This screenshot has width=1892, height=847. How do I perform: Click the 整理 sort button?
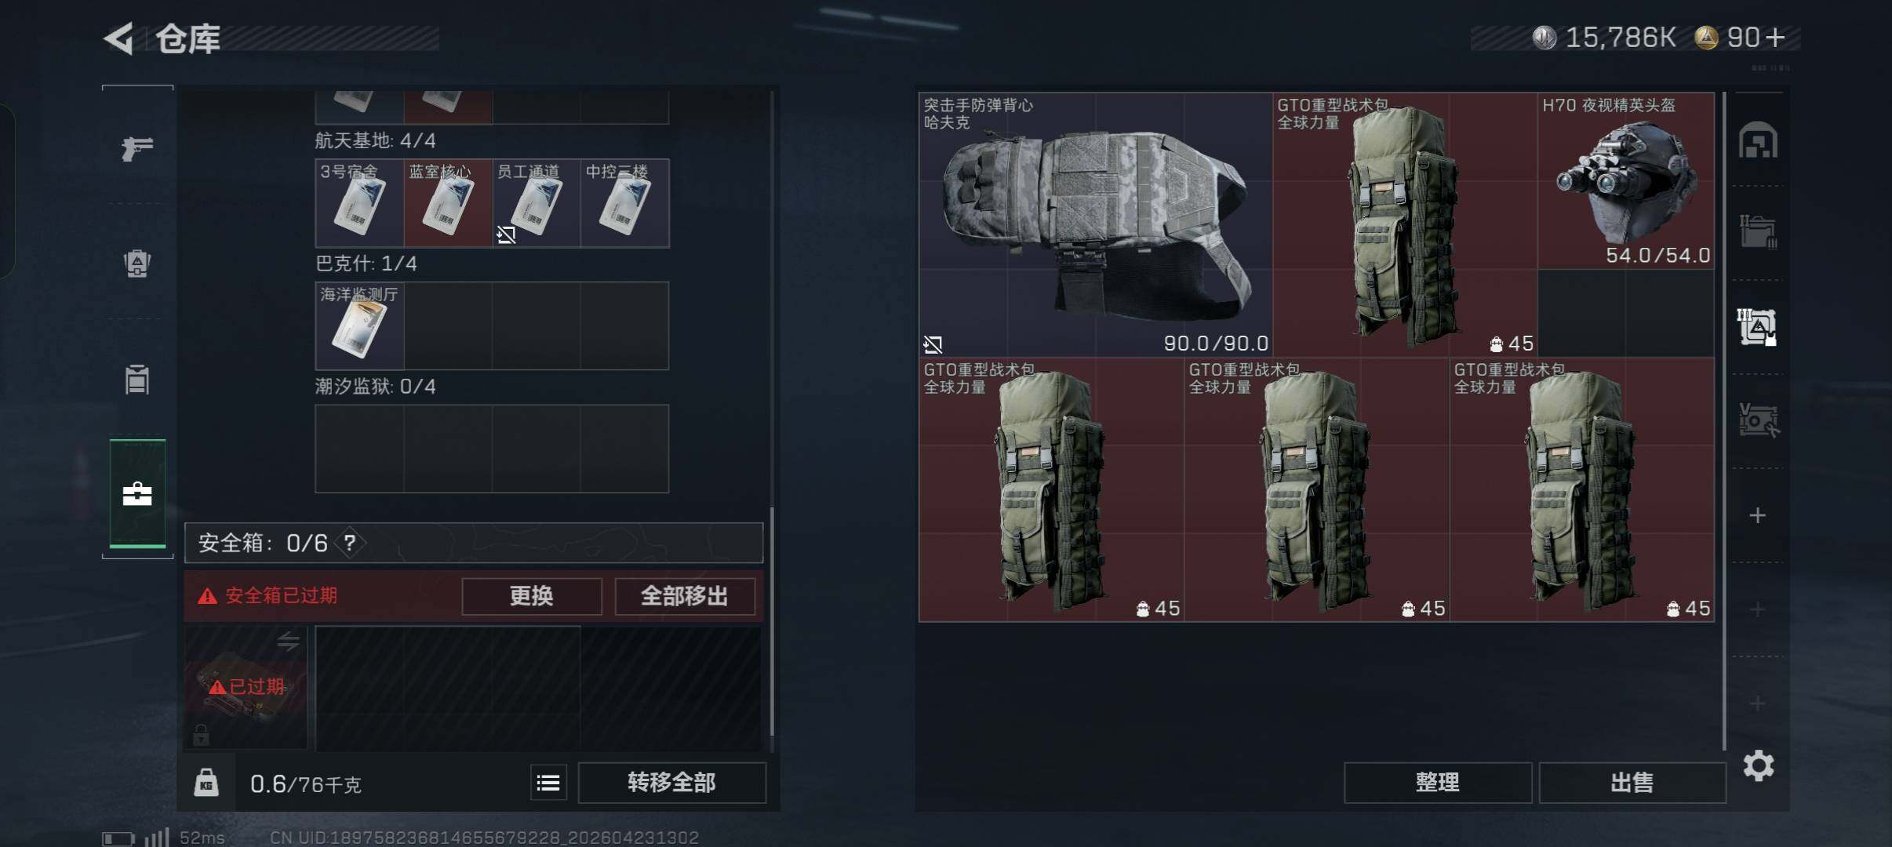tap(1437, 782)
